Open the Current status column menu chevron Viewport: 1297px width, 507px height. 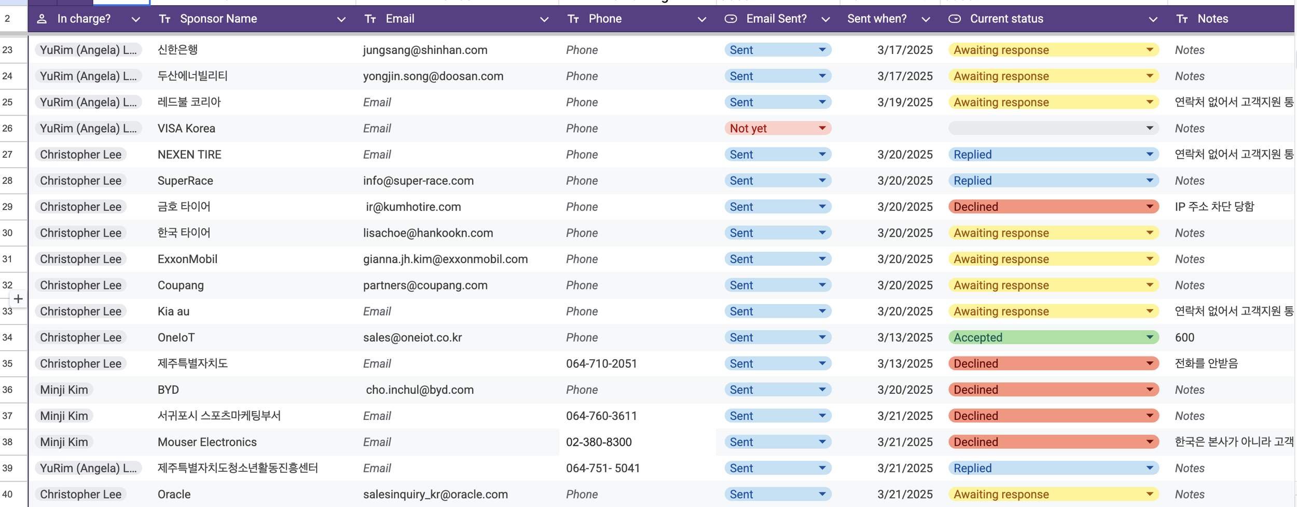(1153, 20)
